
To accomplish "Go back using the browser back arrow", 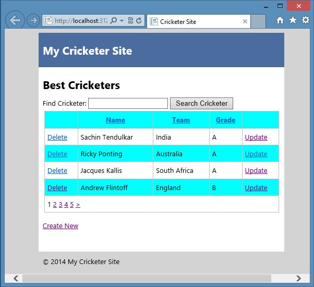I will point(15,20).
